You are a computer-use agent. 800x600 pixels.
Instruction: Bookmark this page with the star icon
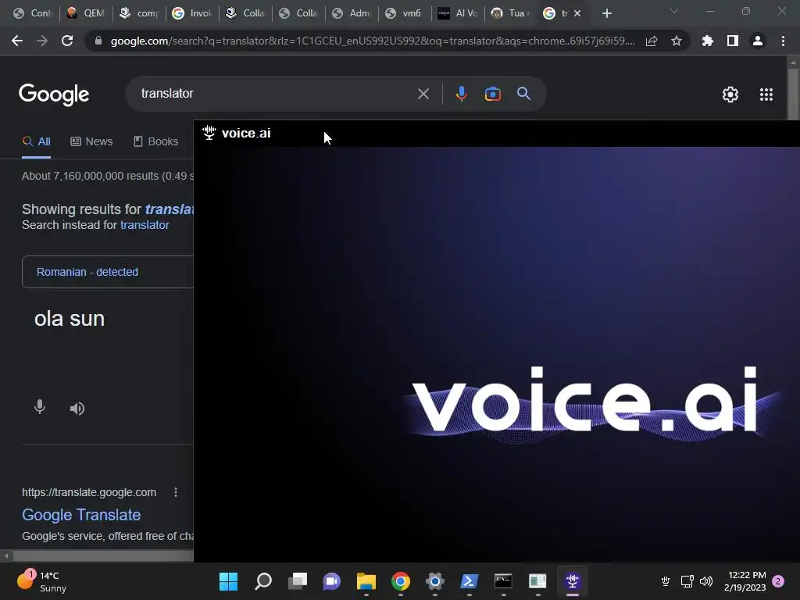click(x=676, y=41)
